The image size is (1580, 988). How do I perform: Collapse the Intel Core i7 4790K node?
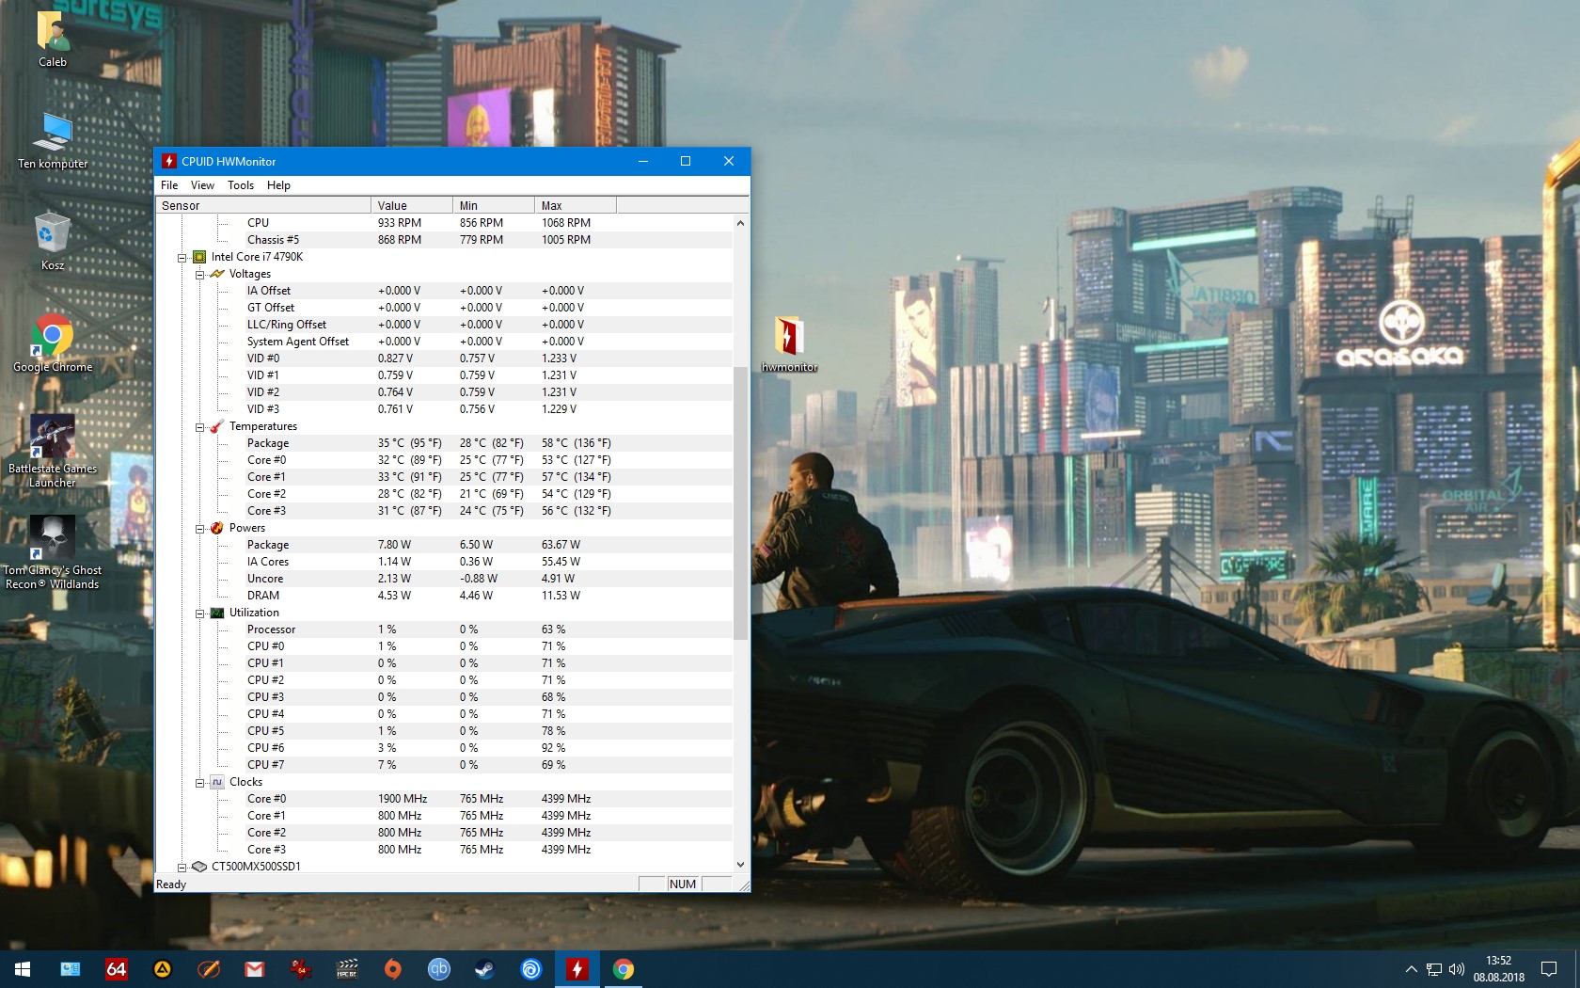pos(182,257)
